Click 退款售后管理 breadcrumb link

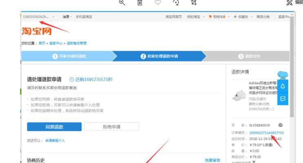pyautogui.click(x=77, y=43)
